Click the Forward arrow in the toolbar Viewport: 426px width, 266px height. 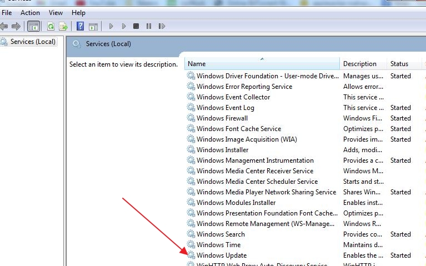[16, 26]
